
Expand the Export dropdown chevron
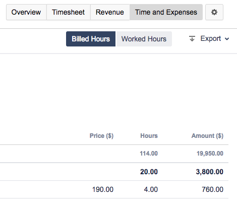[227, 39]
